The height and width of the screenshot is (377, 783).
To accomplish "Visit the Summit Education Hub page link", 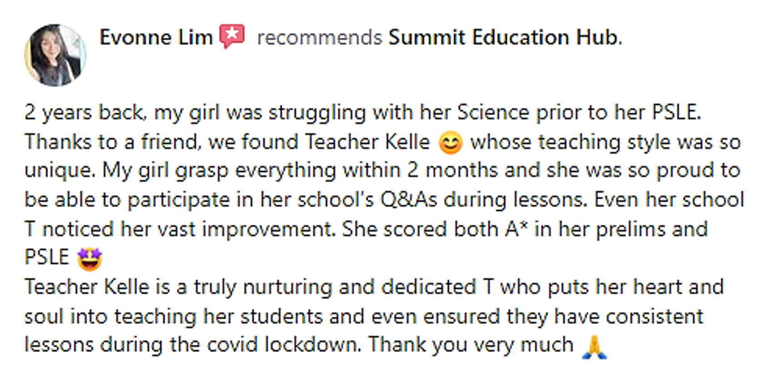I will coord(505,37).
